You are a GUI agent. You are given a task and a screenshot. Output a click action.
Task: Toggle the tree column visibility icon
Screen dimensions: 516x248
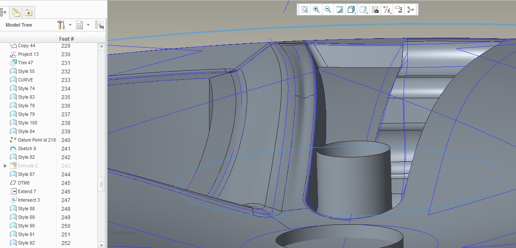[x=100, y=25]
